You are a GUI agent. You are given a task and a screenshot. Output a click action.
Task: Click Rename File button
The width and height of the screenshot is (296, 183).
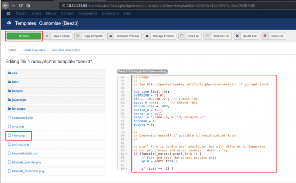tap(218, 36)
